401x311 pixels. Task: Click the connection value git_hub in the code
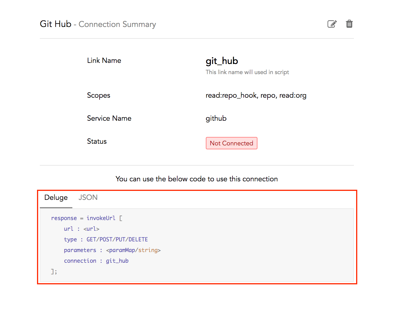(x=117, y=261)
